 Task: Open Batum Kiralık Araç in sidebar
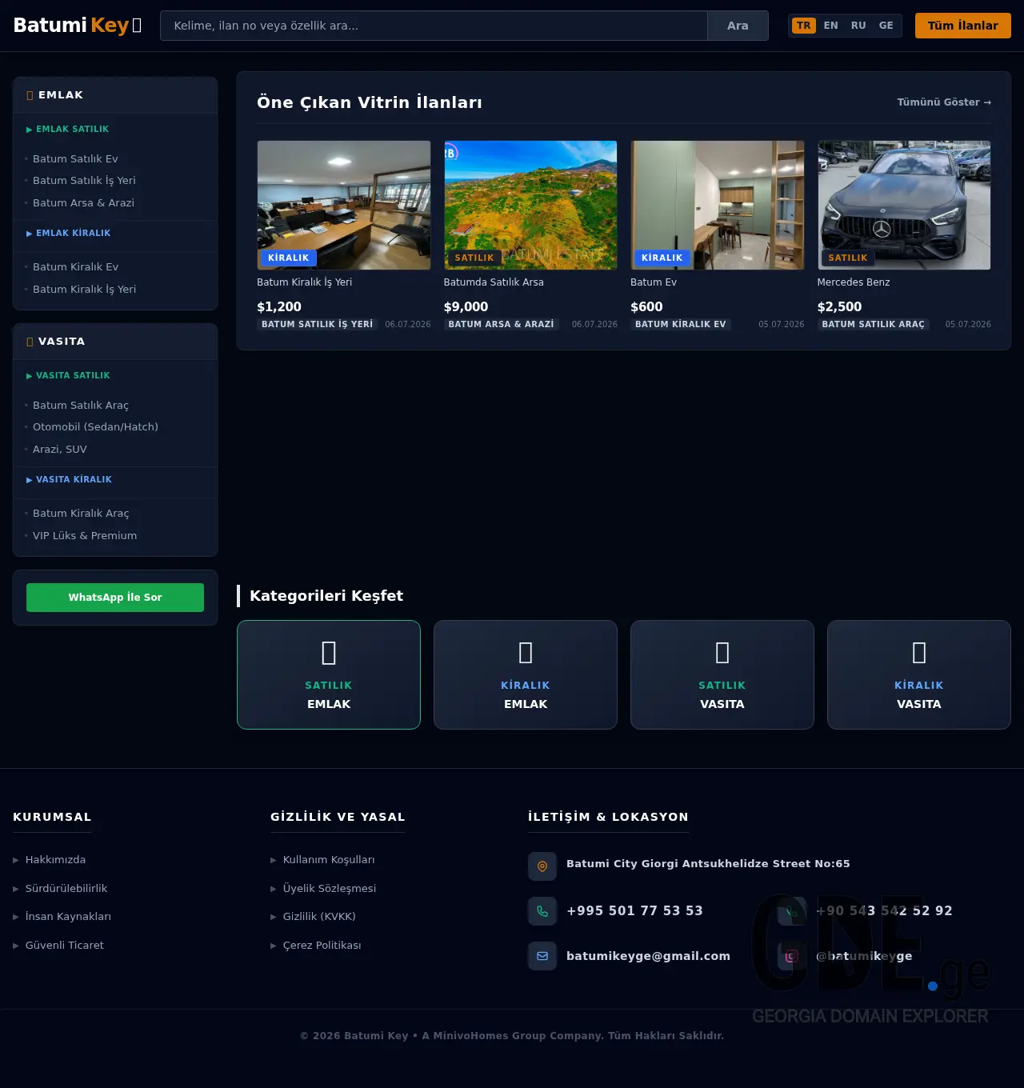tap(81, 513)
